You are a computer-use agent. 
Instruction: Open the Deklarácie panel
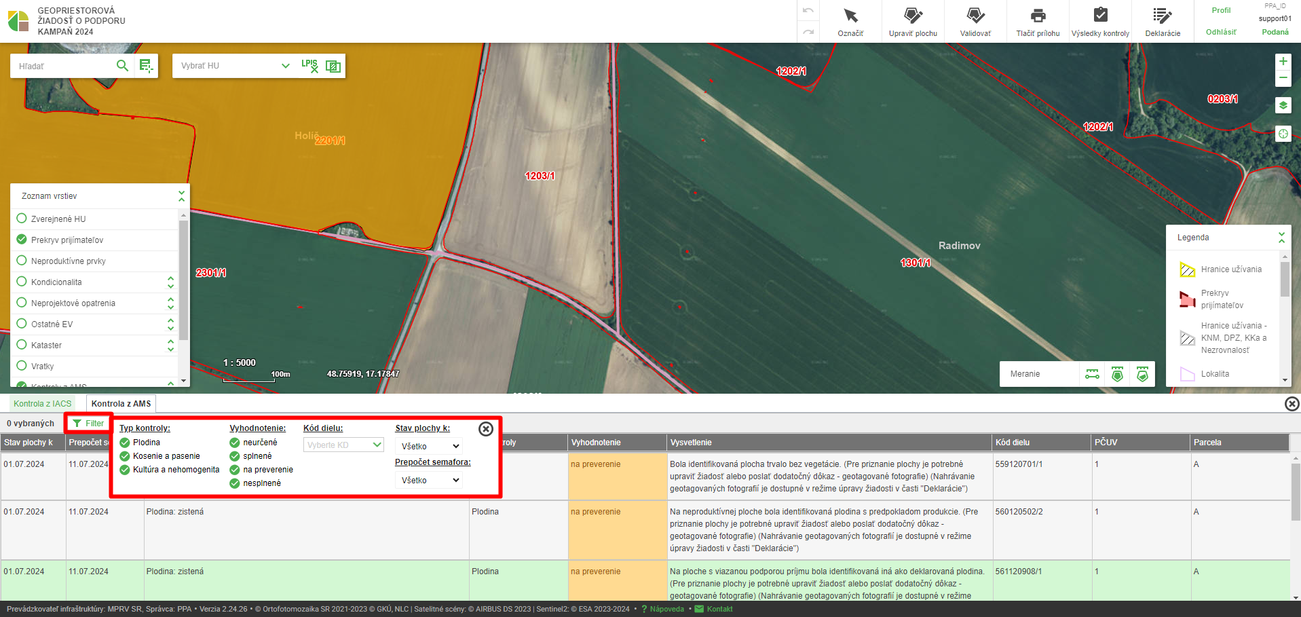(x=1163, y=22)
